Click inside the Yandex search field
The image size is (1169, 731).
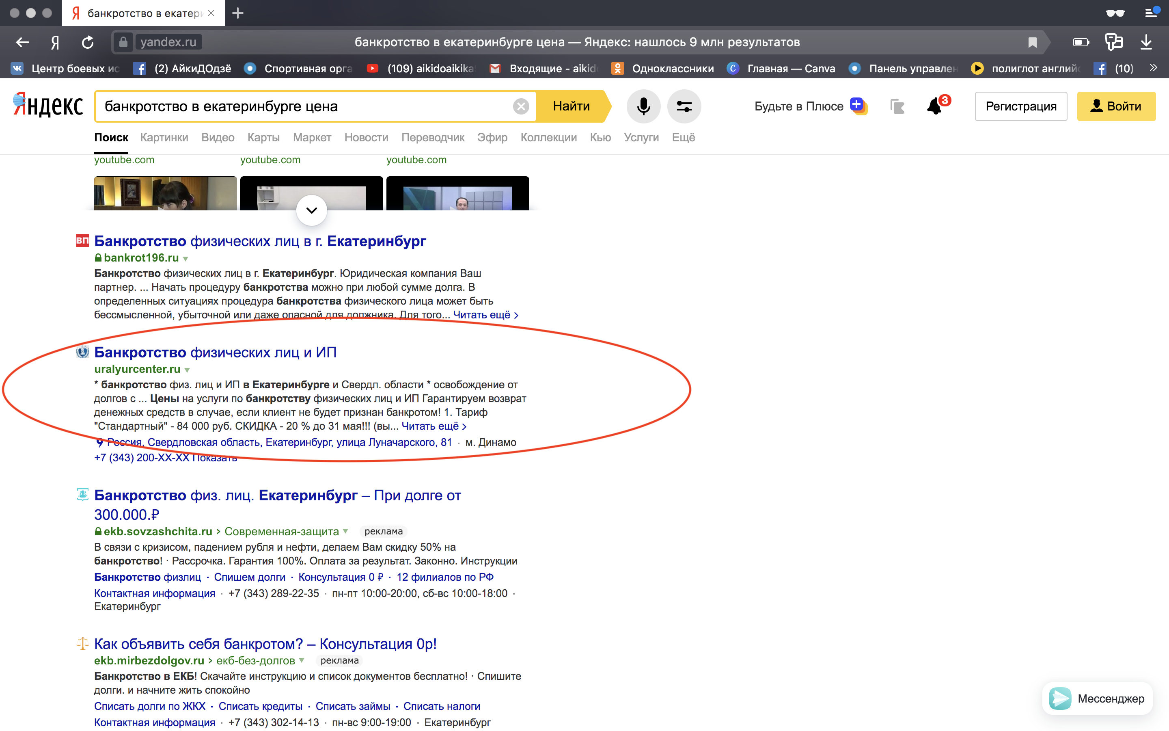tap(304, 106)
